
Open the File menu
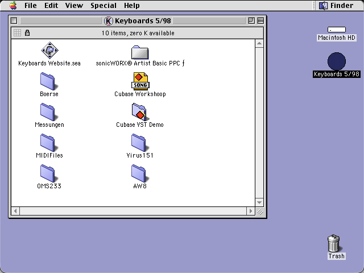coord(30,5)
